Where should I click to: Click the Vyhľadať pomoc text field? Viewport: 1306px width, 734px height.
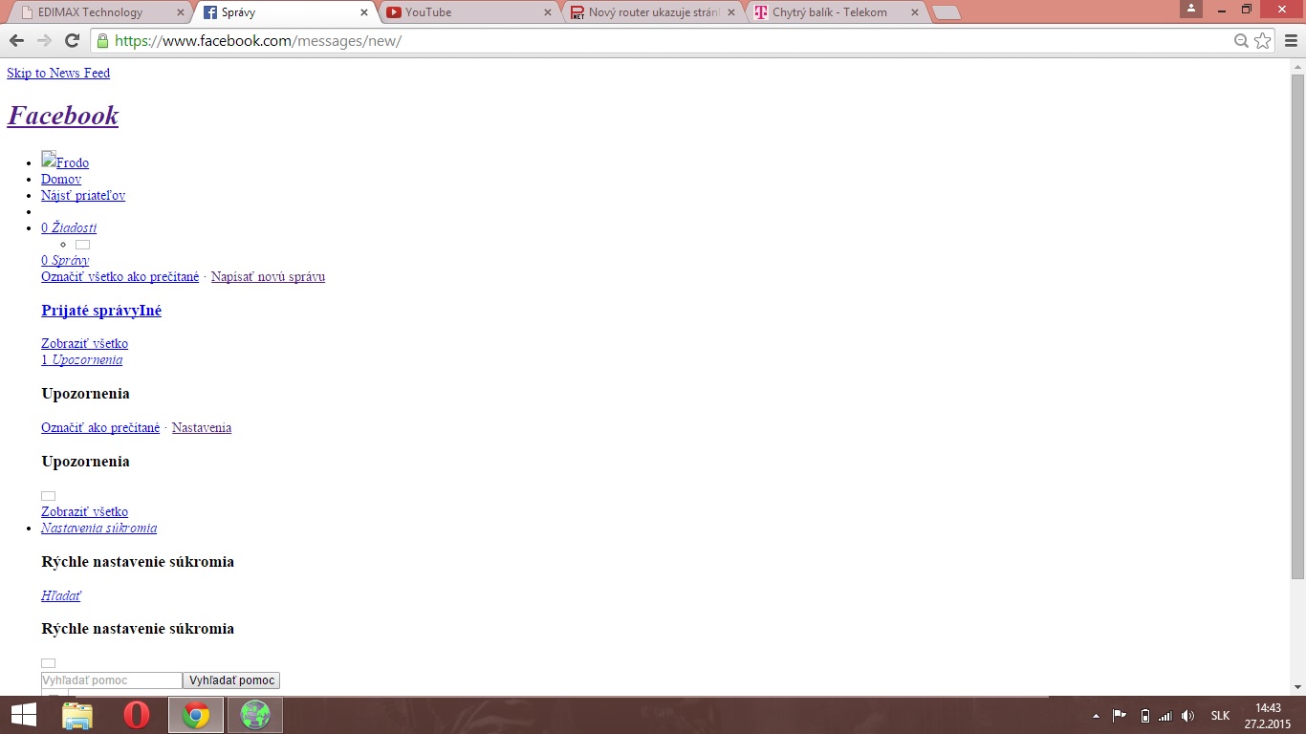tap(112, 680)
